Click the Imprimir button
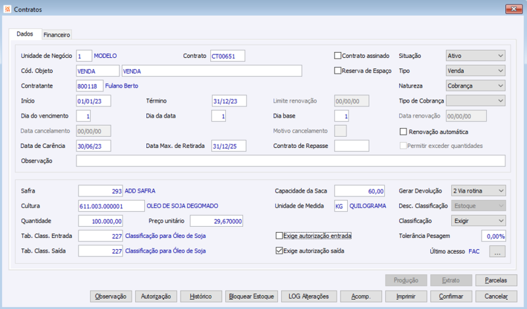Viewport: 527px width, 309px height. click(406, 297)
